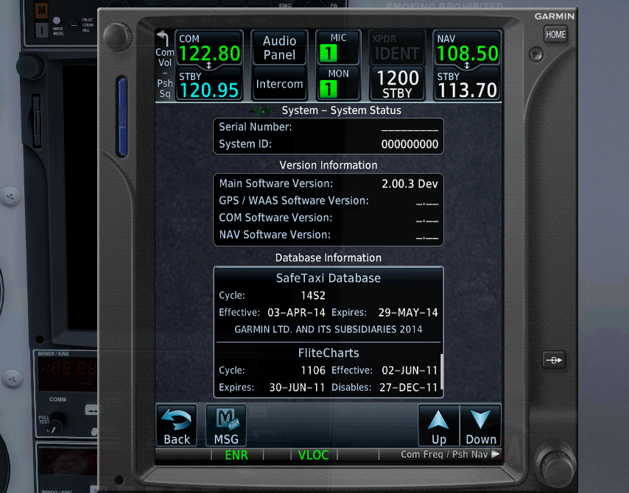Toggle MIC 1 selection
Image resolution: width=629 pixels, height=493 pixels.
pyautogui.click(x=338, y=48)
